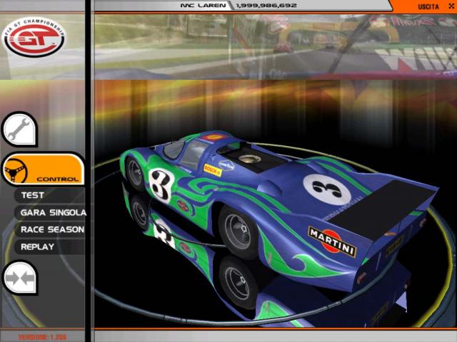457x342 pixels.
Task: Start Race Season mode
Action: [x=52, y=229]
